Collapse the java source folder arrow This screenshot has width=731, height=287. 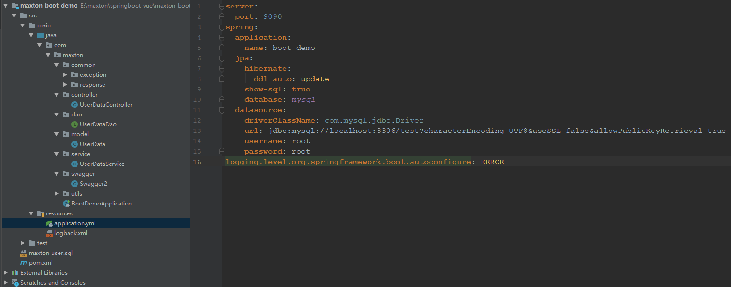tap(31, 35)
